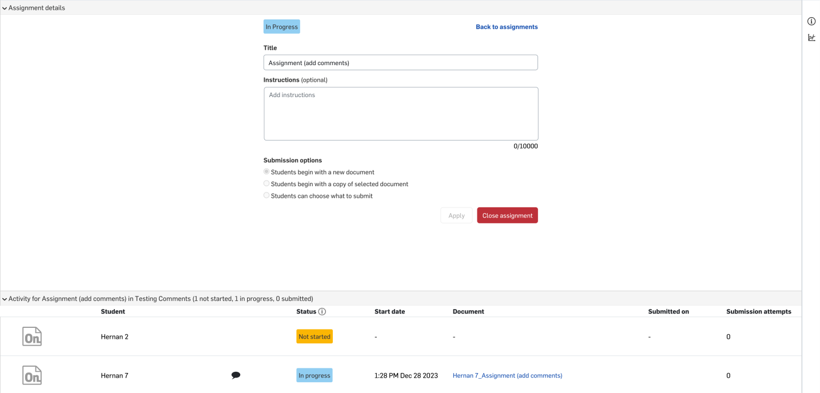Click the Submission attempts column header
820x393 pixels.
(x=758, y=312)
